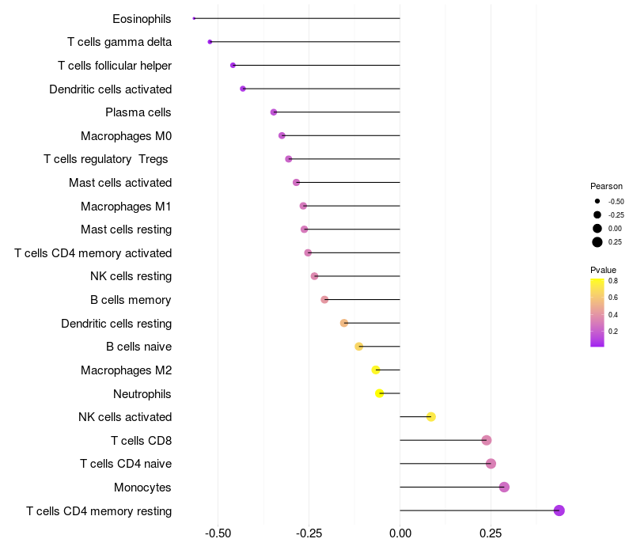Click the yellow Macrophages M2 dot
This screenshot has height=554, width=633.
point(376,370)
